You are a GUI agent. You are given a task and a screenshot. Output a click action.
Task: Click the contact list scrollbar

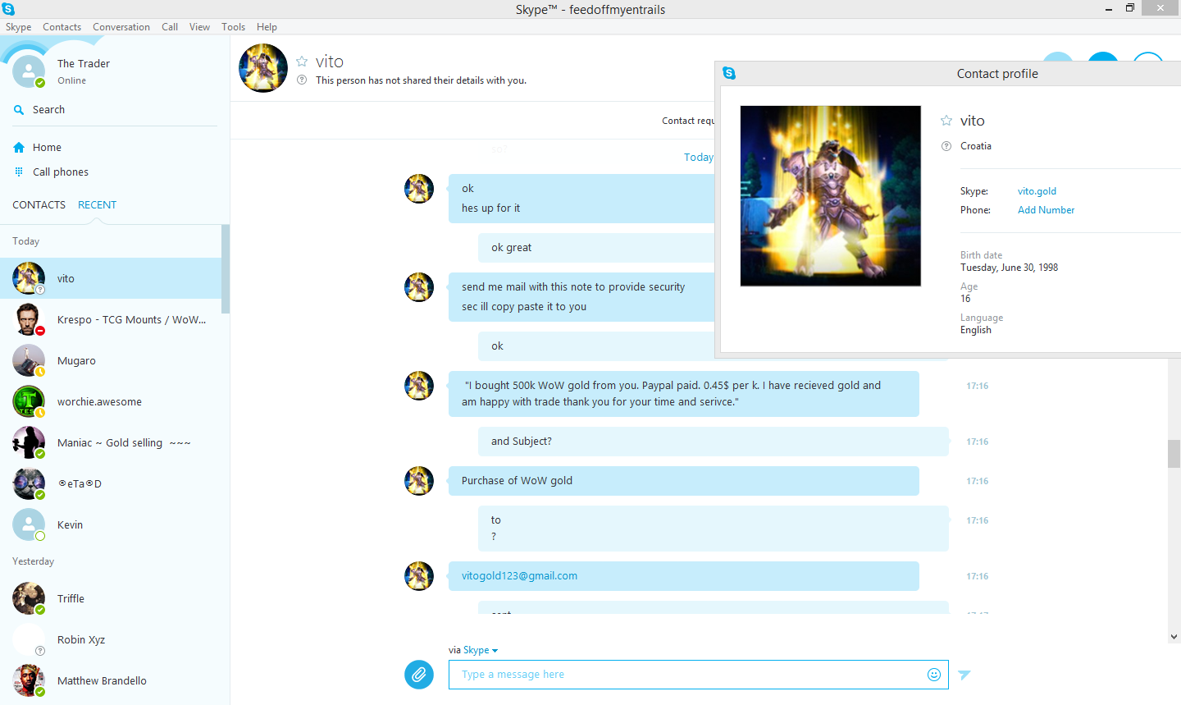pos(226,269)
